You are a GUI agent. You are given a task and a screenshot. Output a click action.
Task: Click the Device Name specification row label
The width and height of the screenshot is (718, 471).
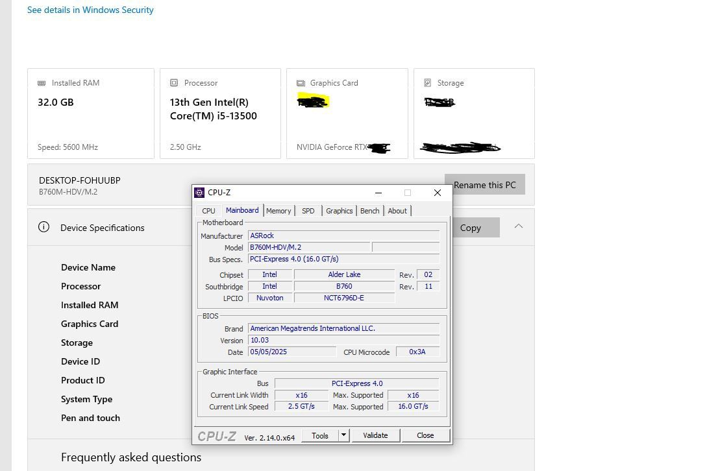pyautogui.click(x=88, y=267)
